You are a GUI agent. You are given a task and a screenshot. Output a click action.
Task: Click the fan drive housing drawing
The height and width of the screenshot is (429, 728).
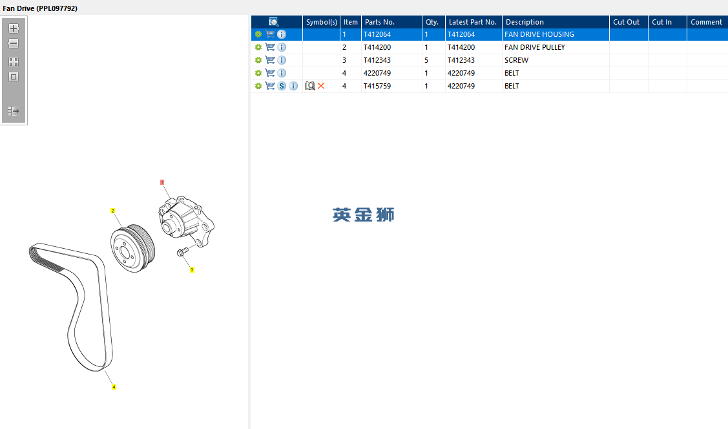[x=186, y=221]
